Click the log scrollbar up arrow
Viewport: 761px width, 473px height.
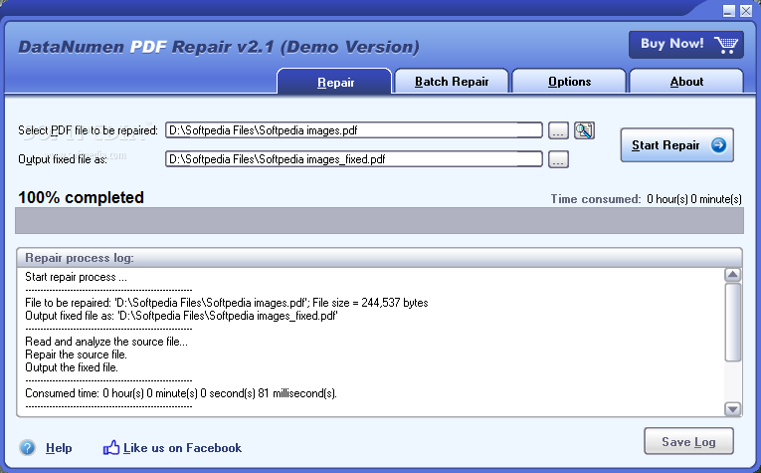[x=732, y=275]
